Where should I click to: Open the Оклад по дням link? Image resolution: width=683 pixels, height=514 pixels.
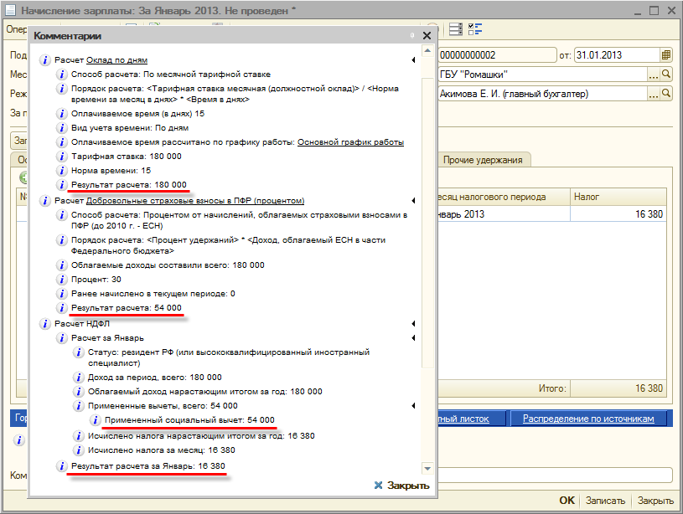coord(116,60)
